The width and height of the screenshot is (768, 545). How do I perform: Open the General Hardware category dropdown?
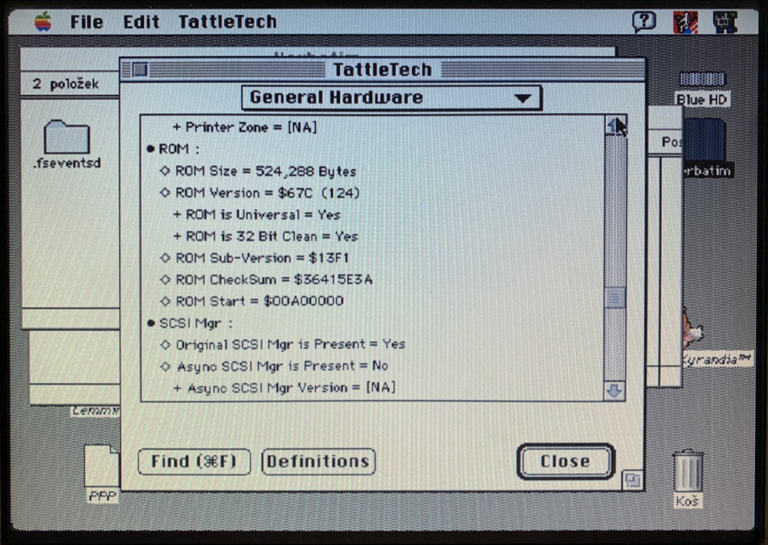(391, 98)
